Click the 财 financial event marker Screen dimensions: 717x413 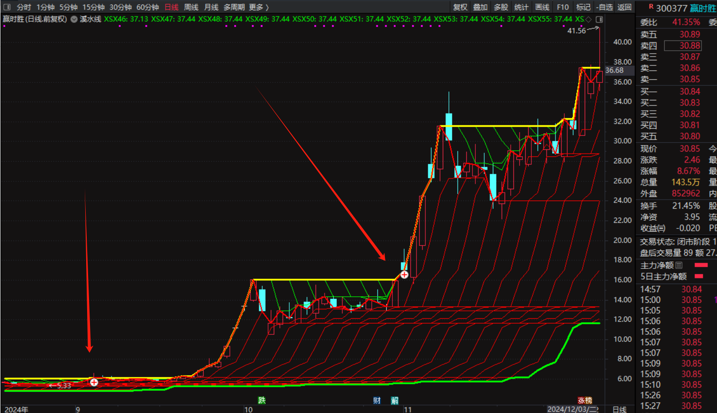[377, 400]
